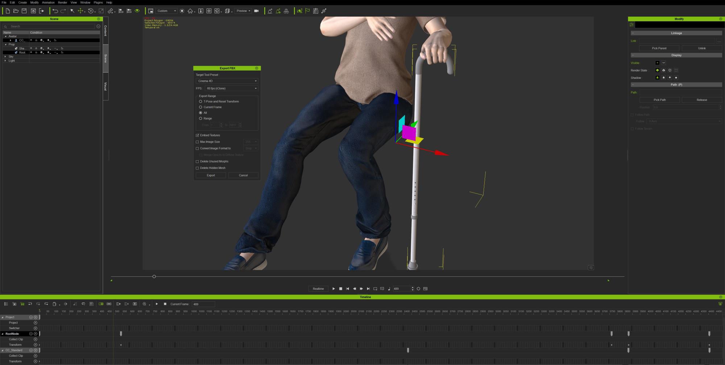Switch to the Visual side tab
The image size is (725, 365).
pos(105,86)
